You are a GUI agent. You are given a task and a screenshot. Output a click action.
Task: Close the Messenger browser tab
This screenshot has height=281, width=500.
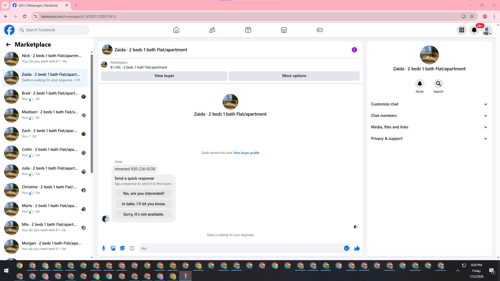[67, 5]
